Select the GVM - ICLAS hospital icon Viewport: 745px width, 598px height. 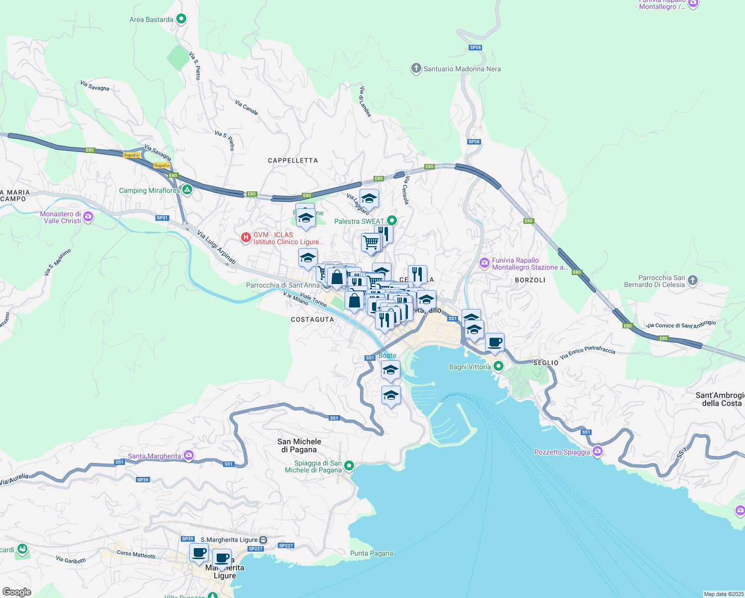246,238
